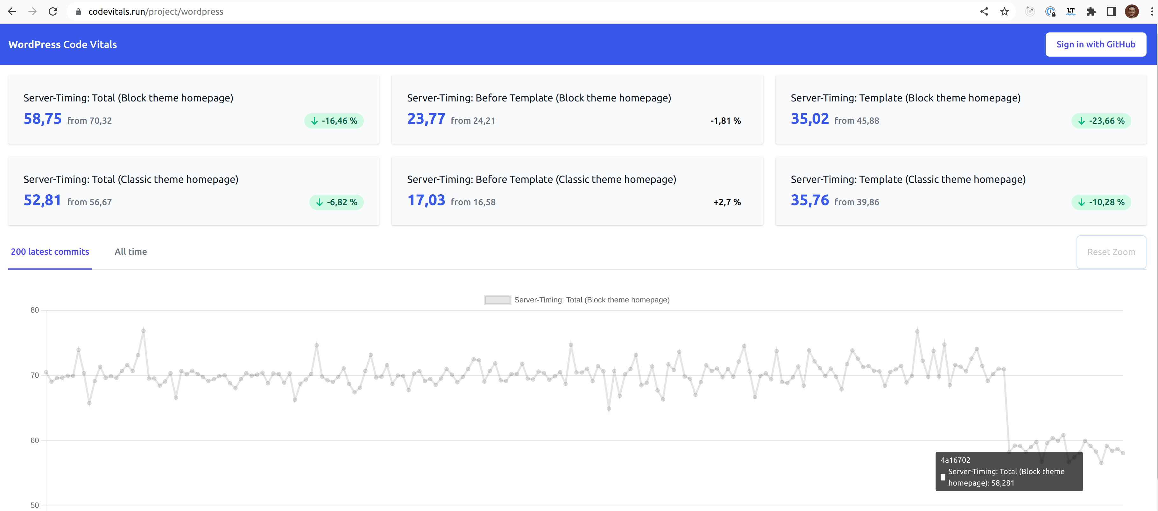The height and width of the screenshot is (511, 1158).
Task: Select the Before Template (Classic theme homepage) card
Action: pyautogui.click(x=577, y=191)
